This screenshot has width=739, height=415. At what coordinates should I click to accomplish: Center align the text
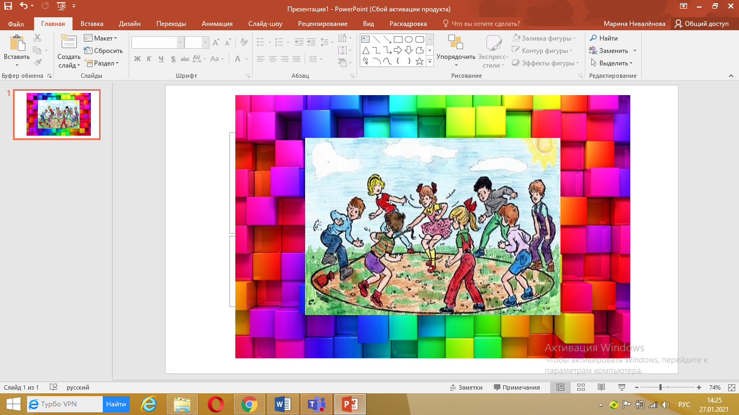(x=273, y=59)
